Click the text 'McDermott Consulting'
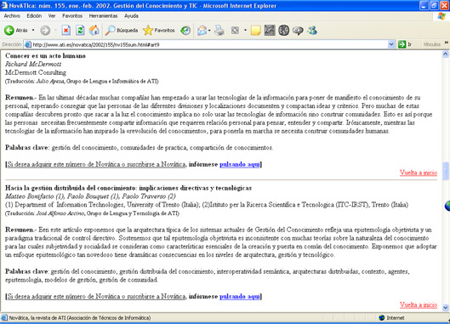 coord(36,72)
